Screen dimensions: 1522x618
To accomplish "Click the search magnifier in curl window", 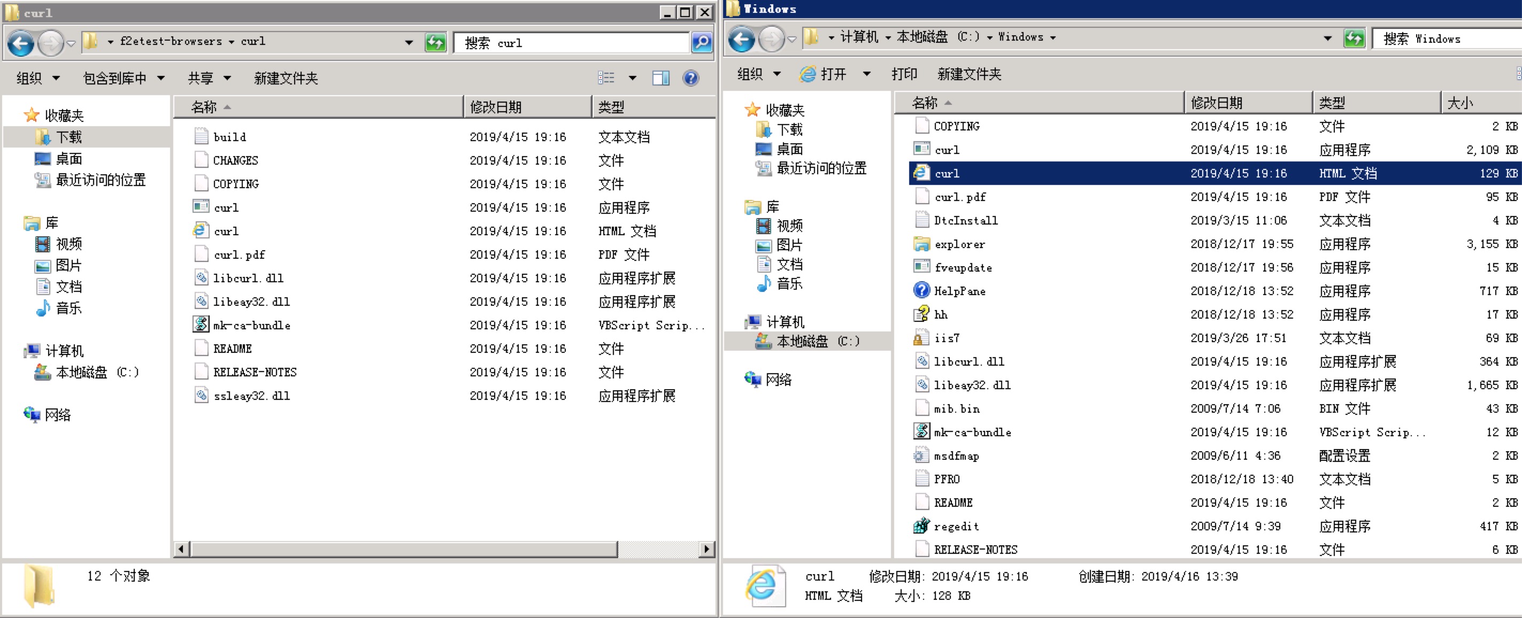I will 701,43.
